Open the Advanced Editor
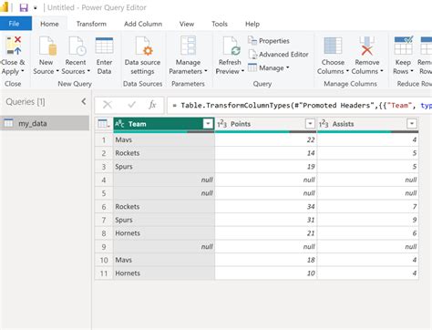Image resolution: width=432 pixels, height=330 pixels. coord(278,55)
